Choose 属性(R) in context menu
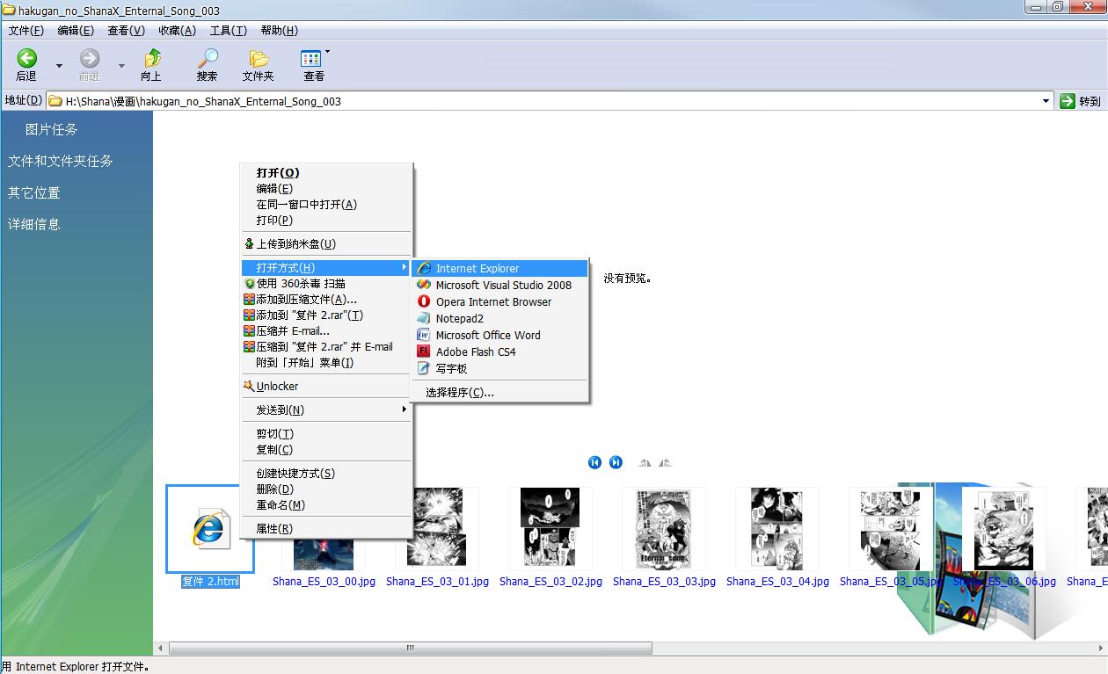This screenshot has width=1108, height=674. 326,529
